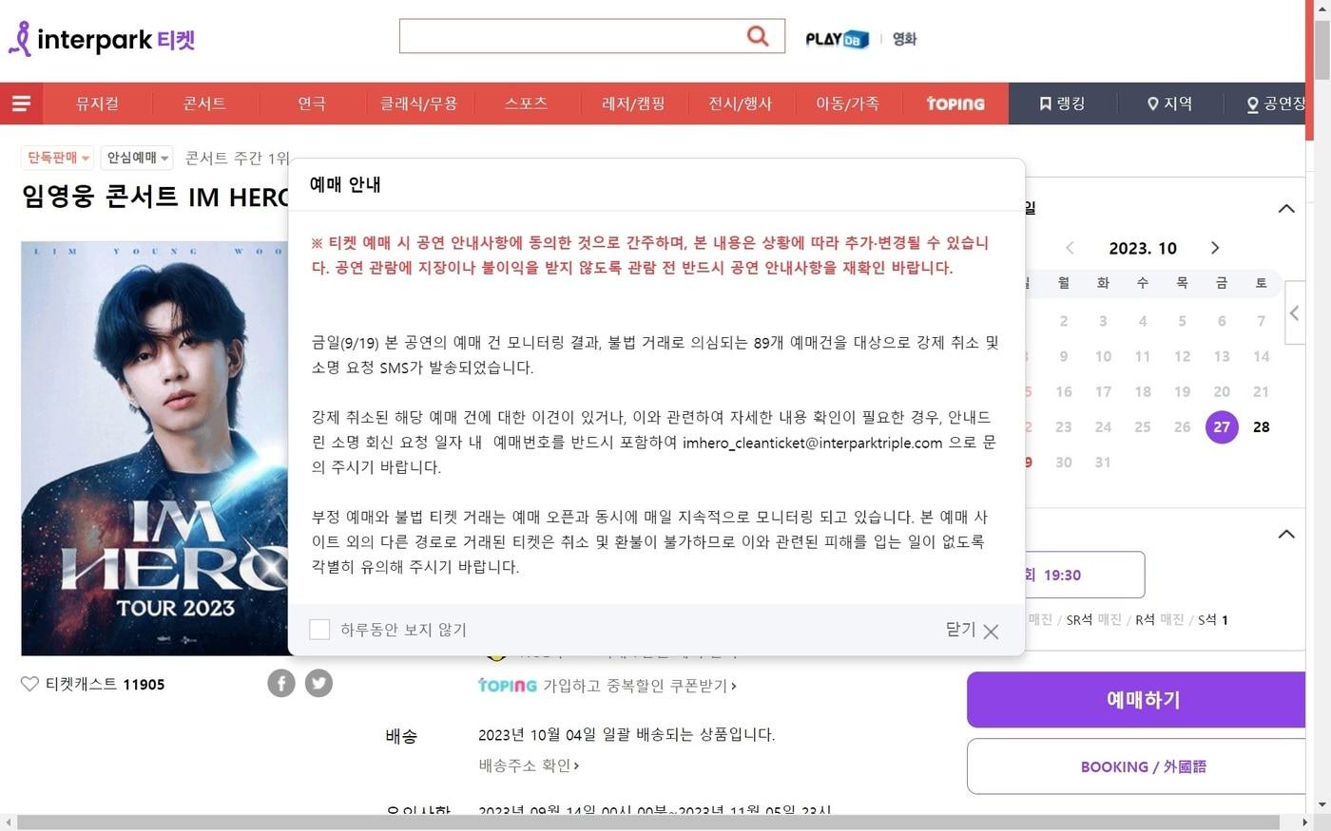The width and height of the screenshot is (1331, 831).
Task: Open the 단독판매 dropdown
Action: coord(57,158)
